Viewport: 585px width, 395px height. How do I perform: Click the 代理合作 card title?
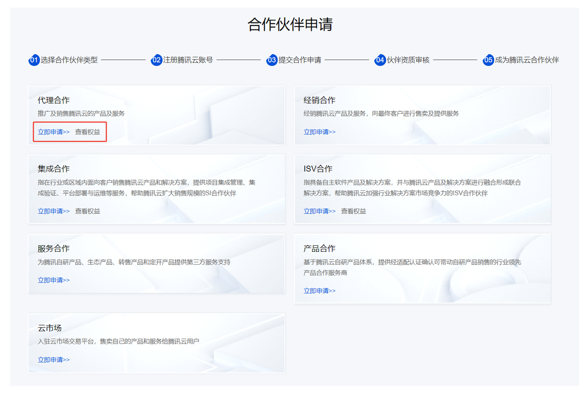coord(54,100)
